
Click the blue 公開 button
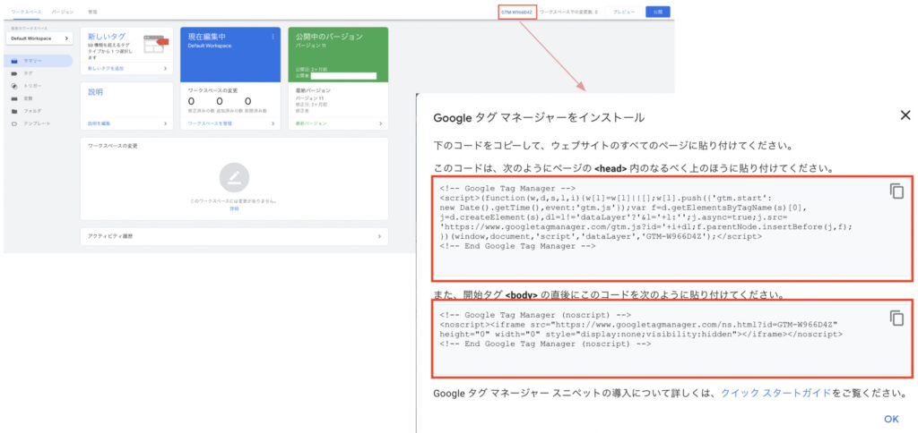658,12
